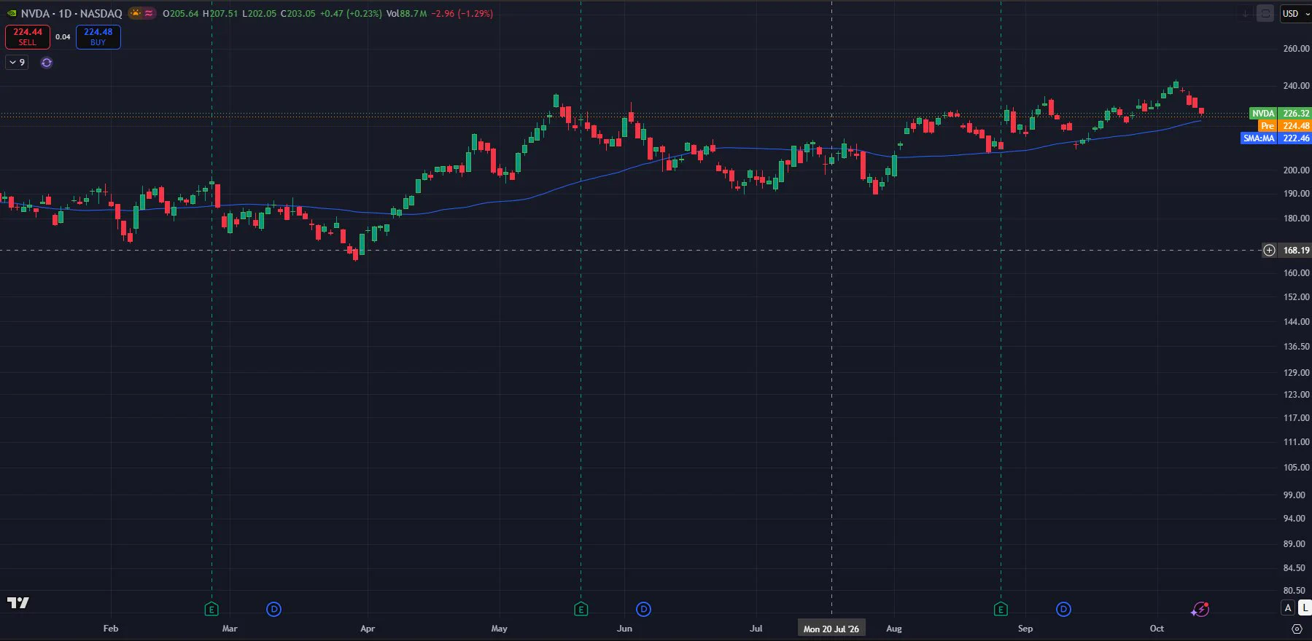Image resolution: width=1312 pixels, height=641 pixels.
Task: Click the purple circular refresh icon
Action: point(47,63)
